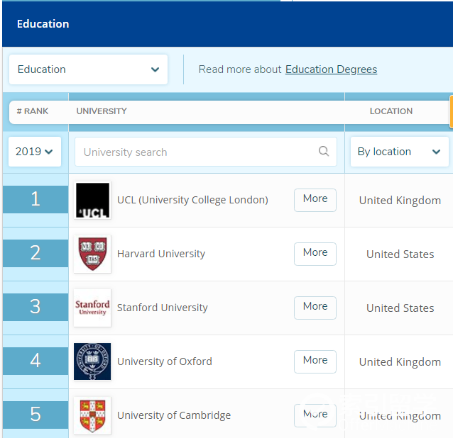Image resolution: width=453 pixels, height=438 pixels.
Task: Click the Harvard shield logo
Action: [x=92, y=254]
